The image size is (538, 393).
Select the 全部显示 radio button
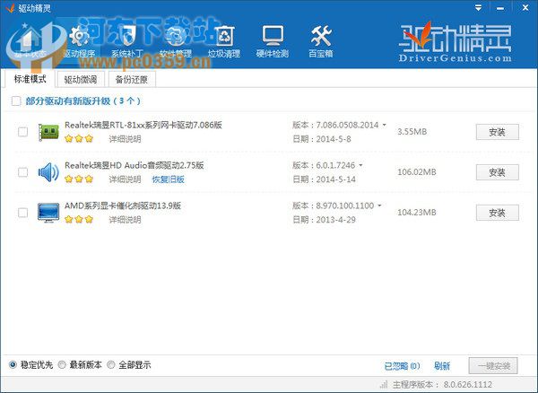tap(111, 365)
